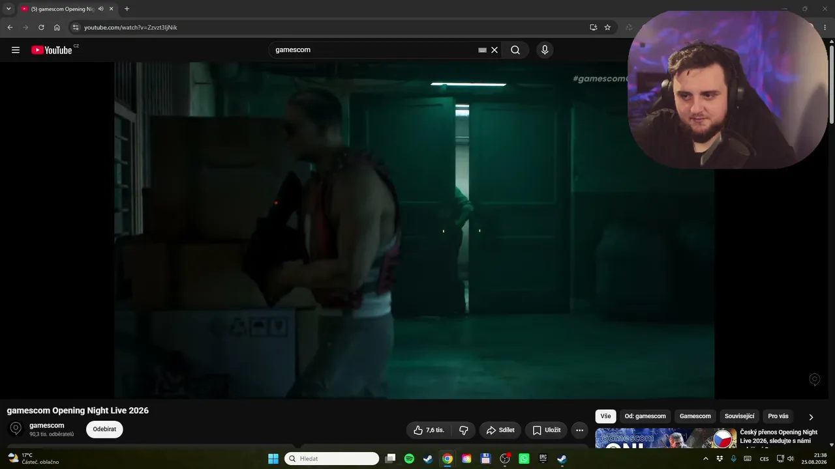The width and height of the screenshot is (835, 469).
Task: Select the Od: gamescom filter chip
Action: click(645, 416)
